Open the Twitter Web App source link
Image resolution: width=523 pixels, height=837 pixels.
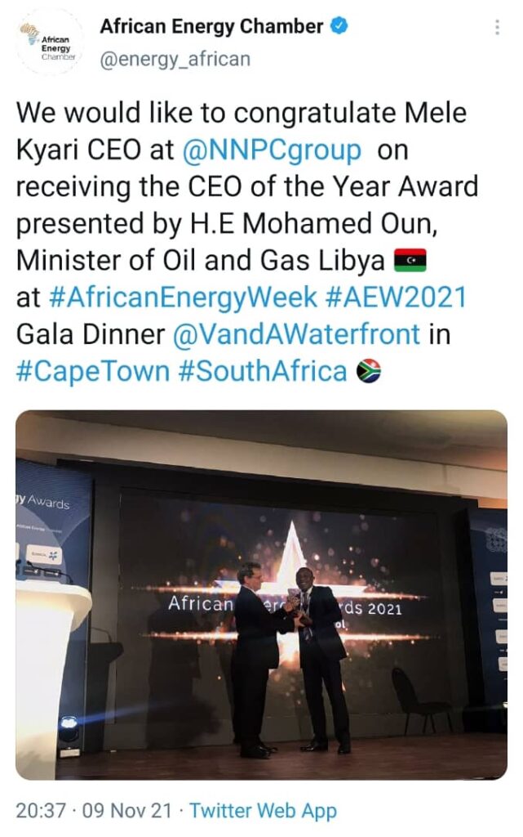263,811
